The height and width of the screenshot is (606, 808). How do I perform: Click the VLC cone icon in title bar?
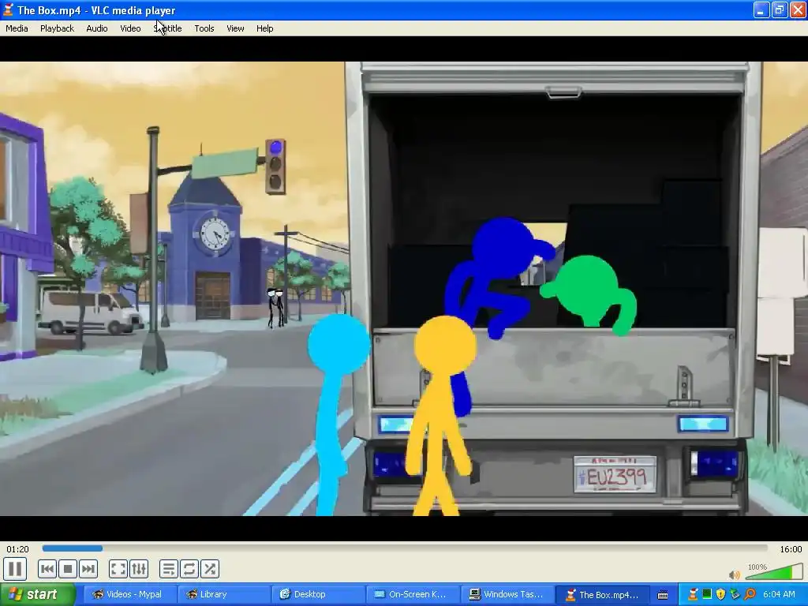(x=8, y=9)
